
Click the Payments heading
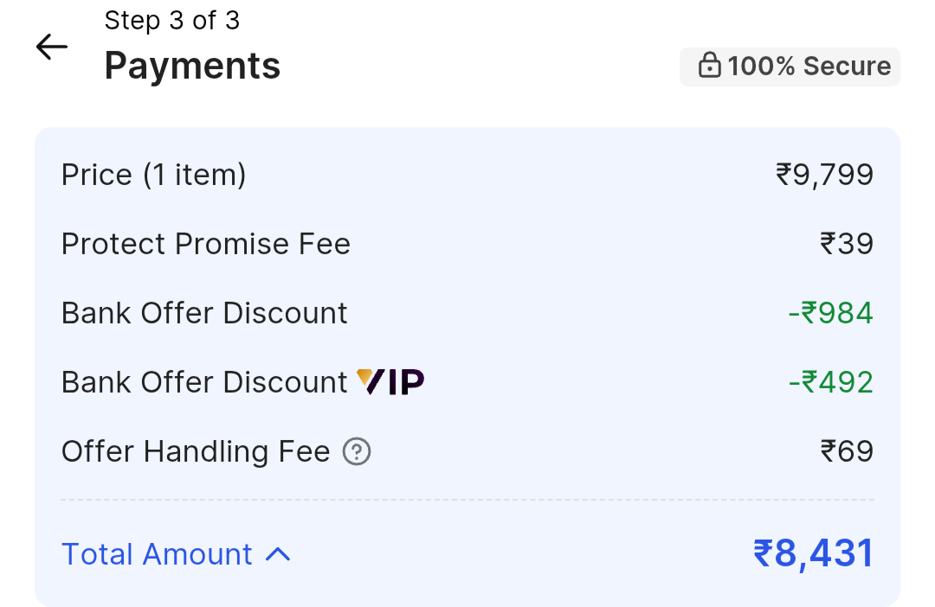click(192, 66)
